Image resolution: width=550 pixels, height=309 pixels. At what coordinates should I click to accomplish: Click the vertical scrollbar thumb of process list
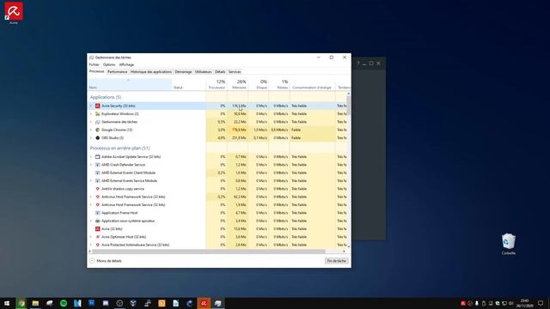pyautogui.click(x=348, y=105)
